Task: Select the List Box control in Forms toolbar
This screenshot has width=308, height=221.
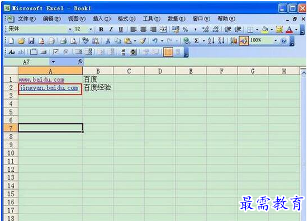Action: pos(78,52)
